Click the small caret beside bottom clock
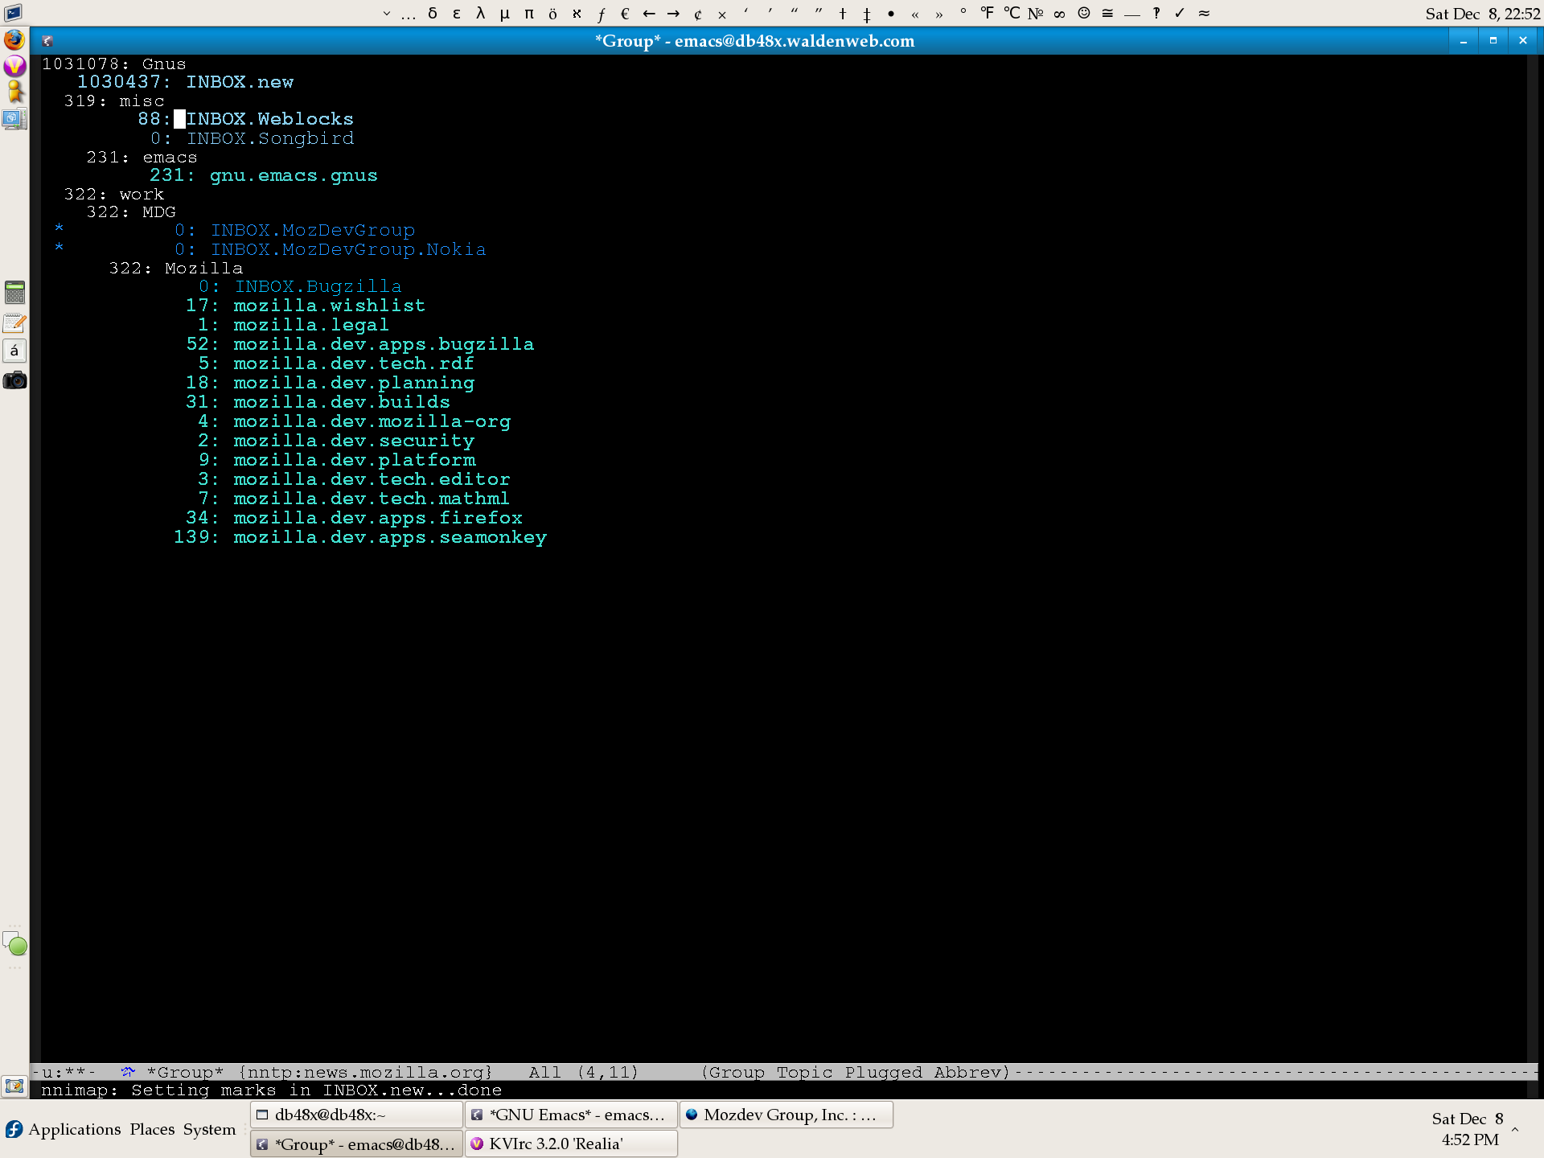1544x1158 pixels. 1515,1129
